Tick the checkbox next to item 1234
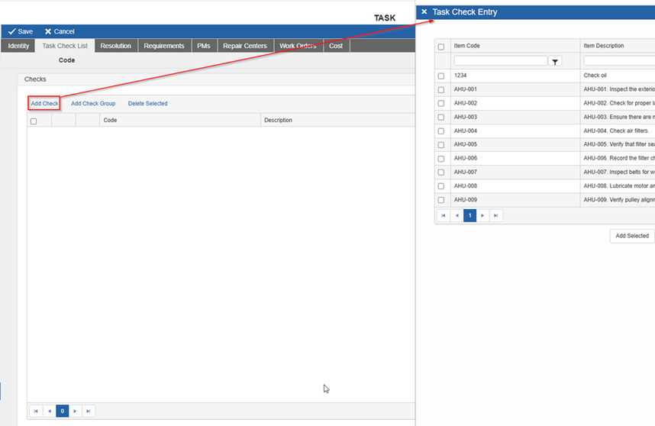This screenshot has width=655, height=426. point(441,76)
